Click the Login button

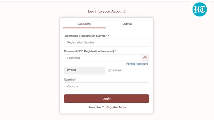pos(106,99)
